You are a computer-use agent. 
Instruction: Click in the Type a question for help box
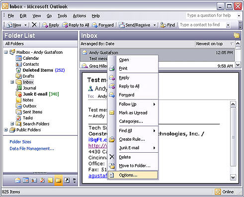pyautogui.click(x=211, y=15)
